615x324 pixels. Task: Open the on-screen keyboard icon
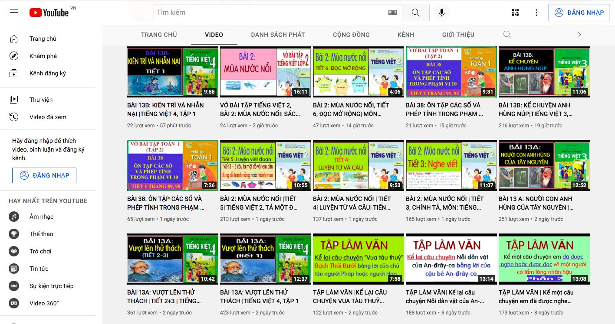click(x=392, y=13)
